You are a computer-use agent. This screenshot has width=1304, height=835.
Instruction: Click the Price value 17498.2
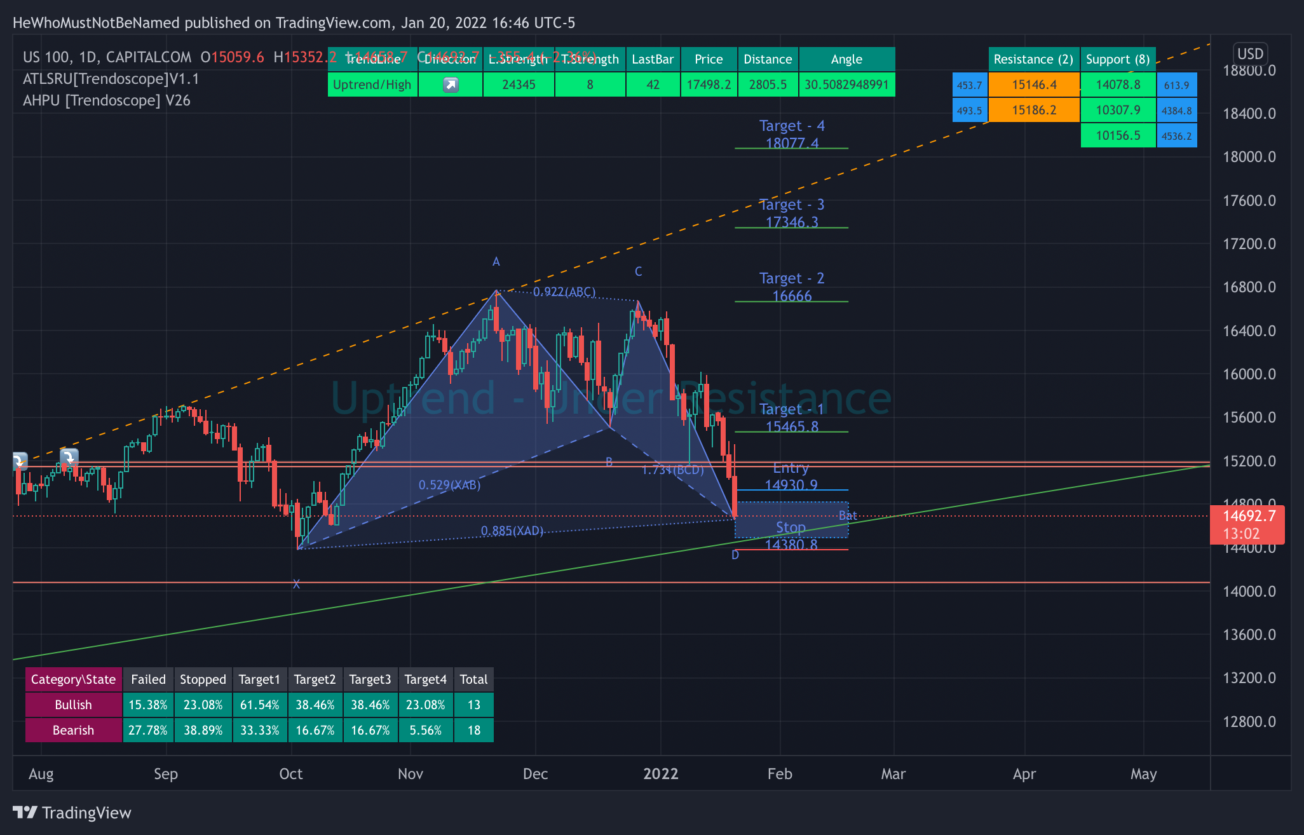709,85
